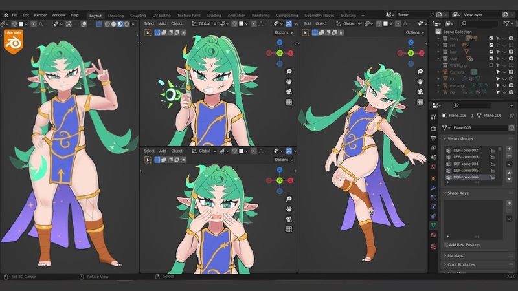The height and width of the screenshot is (291, 518).
Task: Toggle camera view icon in top-middle viewport
Action: point(289,92)
